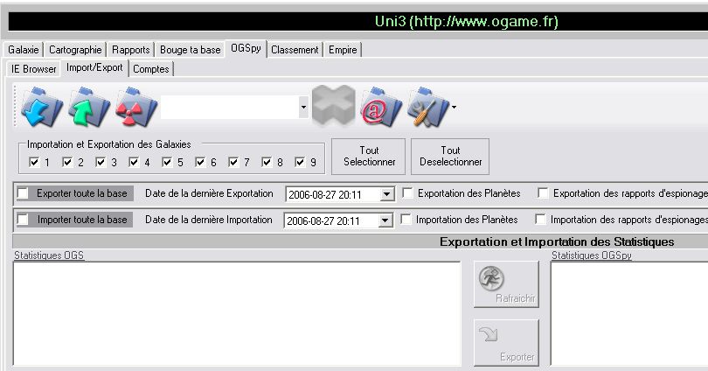The width and height of the screenshot is (708, 371).
Task: Click the Tout Selectionner button
Action: [x=370, y=156]
